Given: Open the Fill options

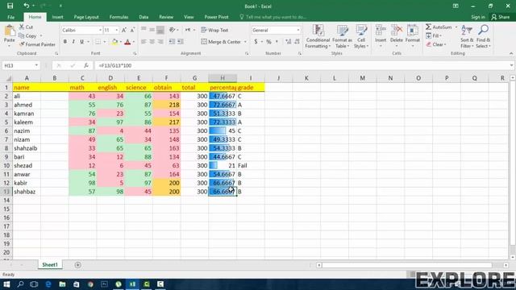Looking at the screenshot, I should pos(434,35).
